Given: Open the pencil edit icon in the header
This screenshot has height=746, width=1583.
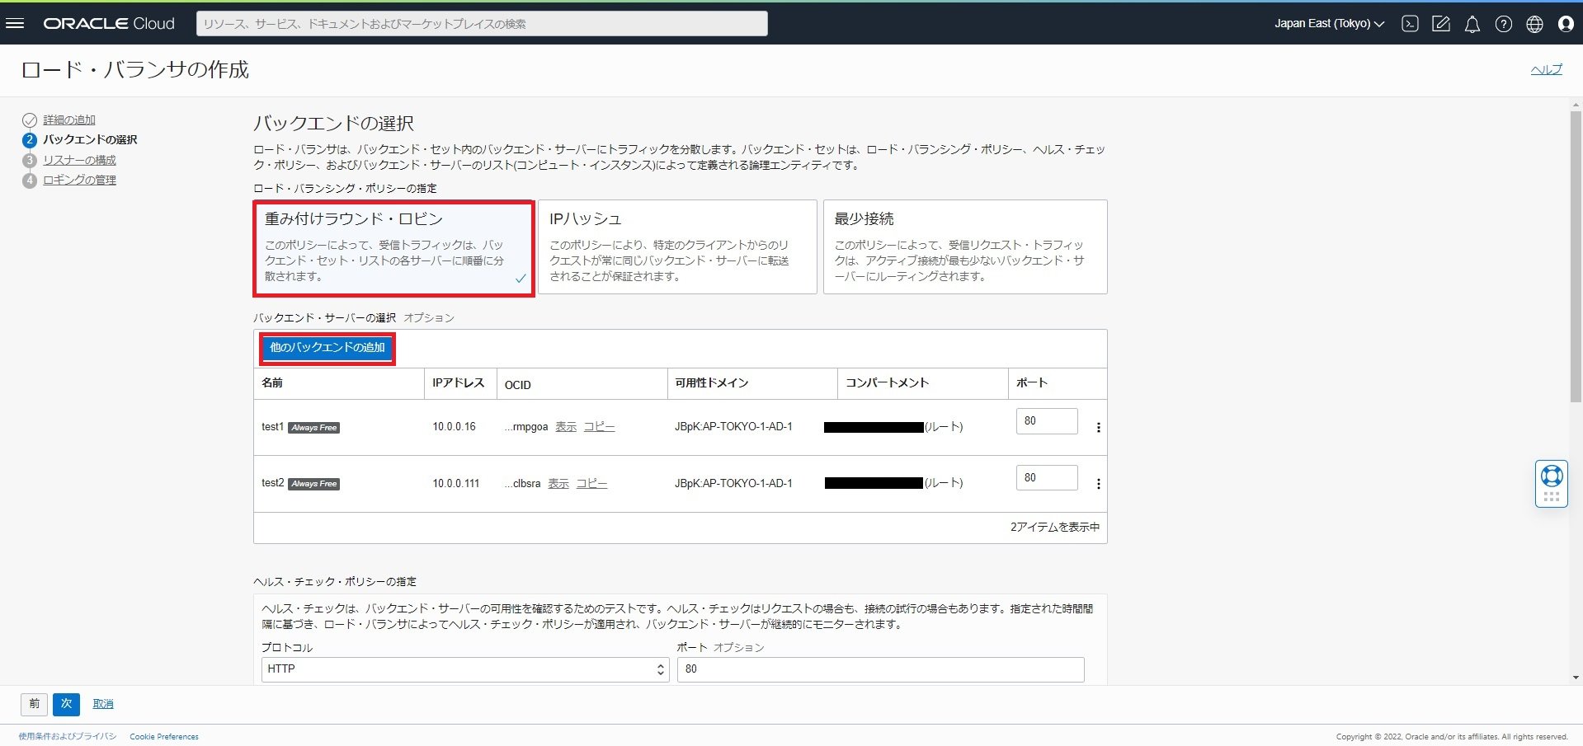Looking at the screenshot, I should click(1440, 24).
